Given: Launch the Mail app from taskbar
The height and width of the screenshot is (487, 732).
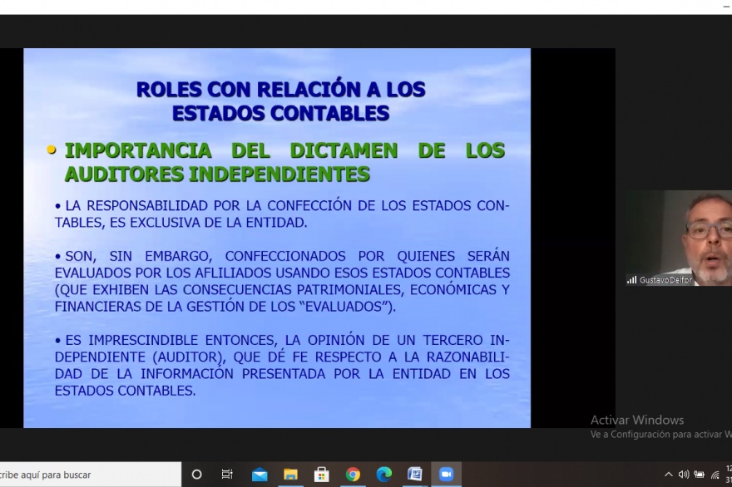Looking at the screenshot, I should tap(260, 475).
